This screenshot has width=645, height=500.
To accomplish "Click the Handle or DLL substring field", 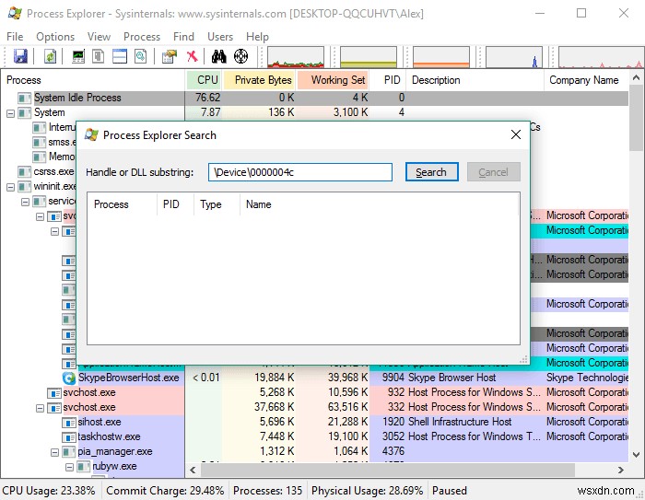I will click(x=299, y=172).
